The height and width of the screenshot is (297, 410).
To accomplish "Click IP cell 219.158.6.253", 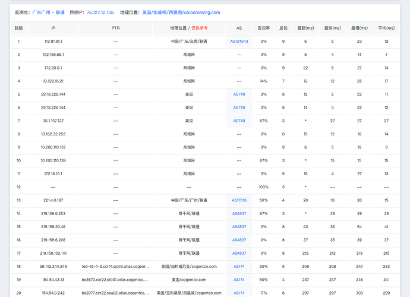I will pyautogui.click(x=53, y=214).
